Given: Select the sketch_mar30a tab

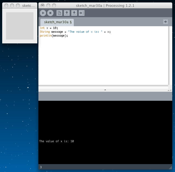Looking at the screenshot, I should 57,22.
